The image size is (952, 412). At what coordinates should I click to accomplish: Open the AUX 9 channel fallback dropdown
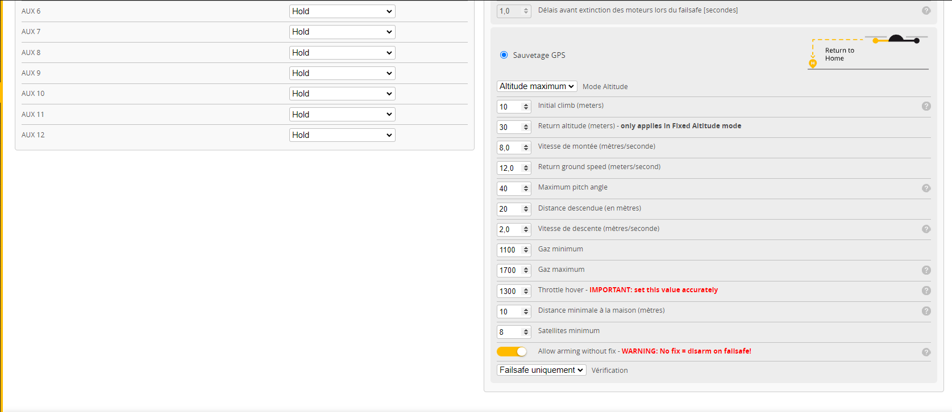(342, 73)
